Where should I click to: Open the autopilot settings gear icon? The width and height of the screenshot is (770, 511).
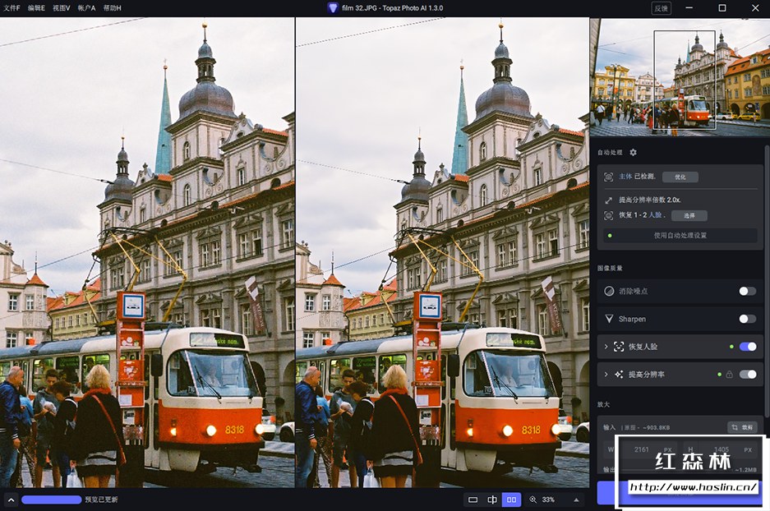click(633, 153)
